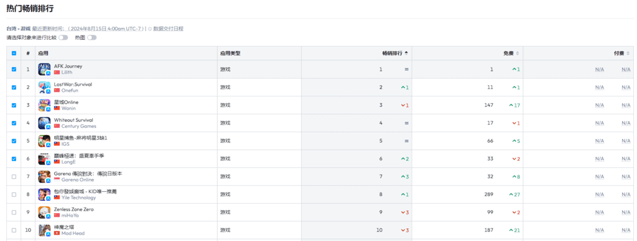Image resolution: width=637 pixels, height=241 pixels.
Task: Click the free rank value 187
Action: [x=489, y=230]
